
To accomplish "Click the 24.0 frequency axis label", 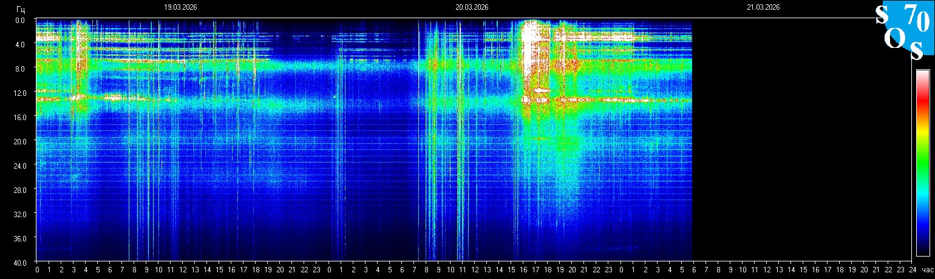I will [19, 166].
